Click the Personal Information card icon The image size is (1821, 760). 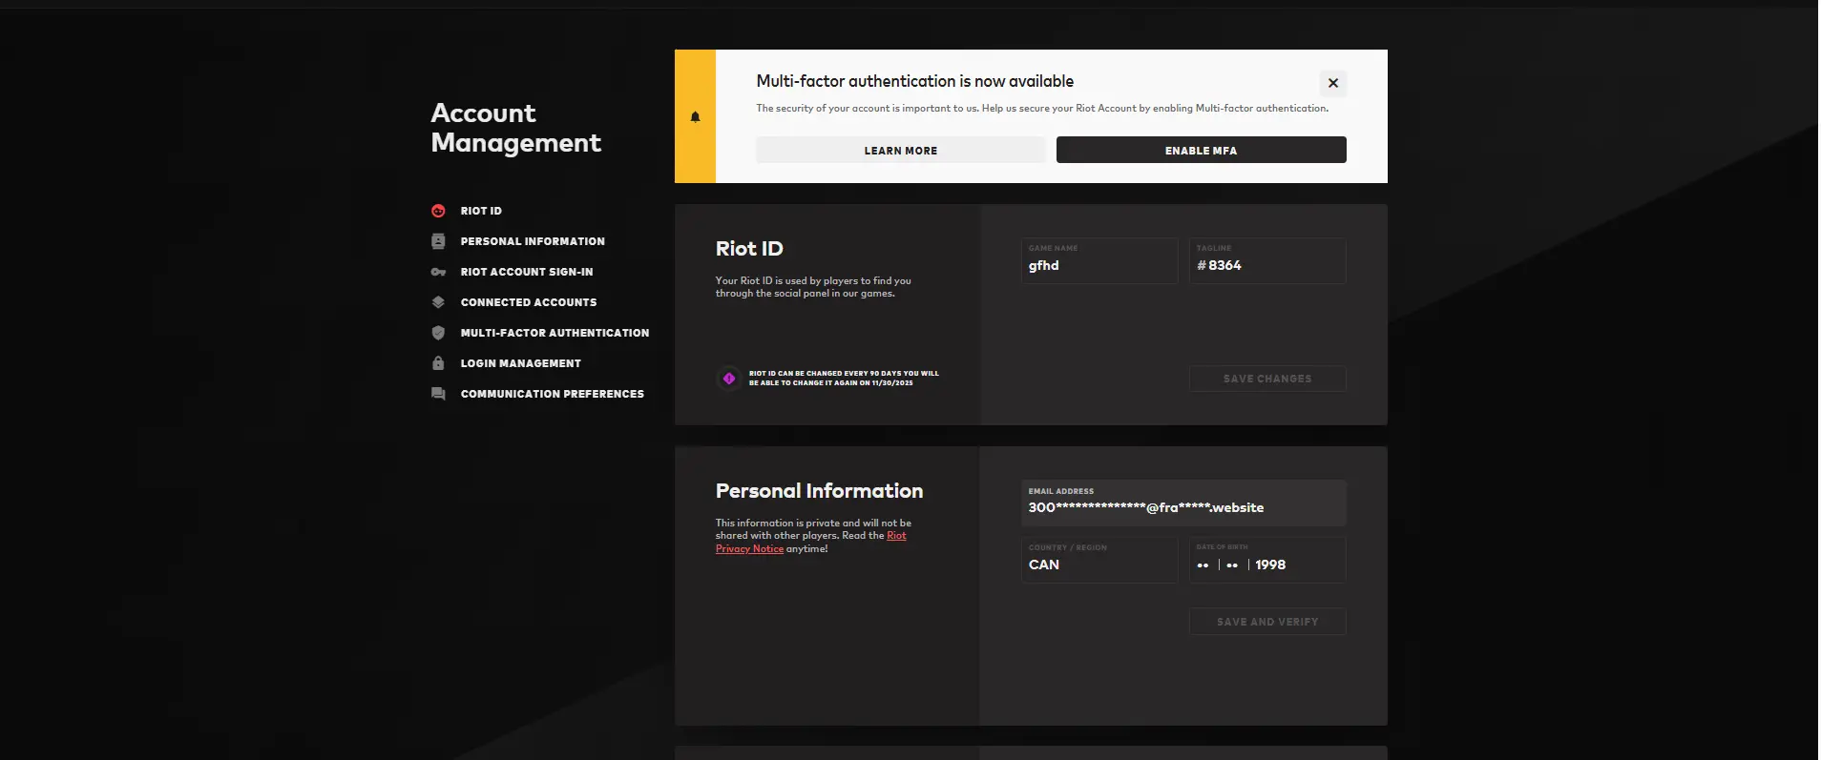438,241
